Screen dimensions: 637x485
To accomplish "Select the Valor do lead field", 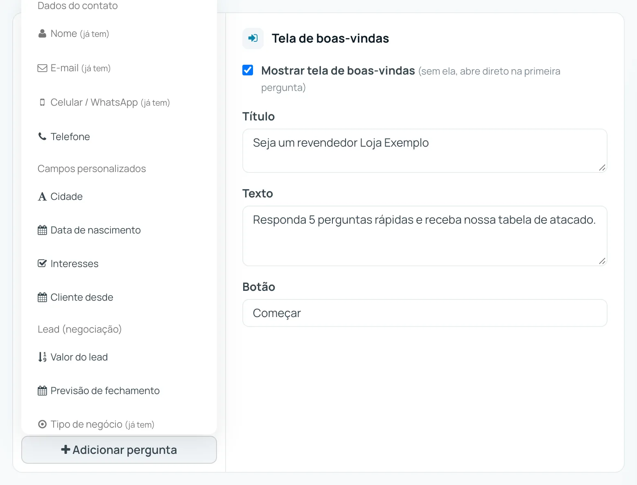I will click(119, 357).
